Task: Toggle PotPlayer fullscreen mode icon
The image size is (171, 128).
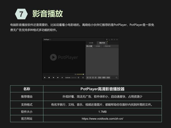Action: (x=114, y=39)
